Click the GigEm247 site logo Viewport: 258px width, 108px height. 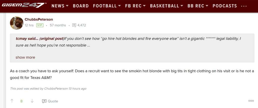tap(24, 6)
